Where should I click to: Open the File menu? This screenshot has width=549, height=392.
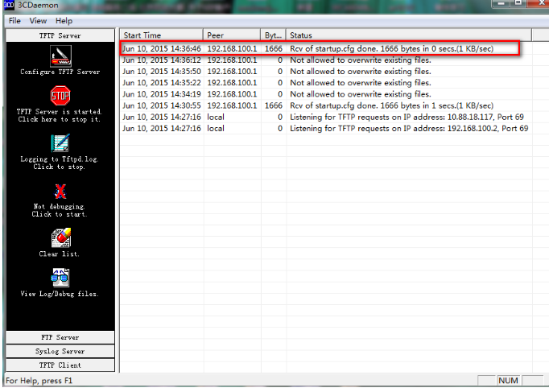tap(14, 21)
